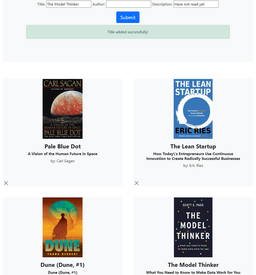Image resolution: width=256 pixels, height=275 pixels.
Task: Select The Model Thinker book cover
Action: 193,227
